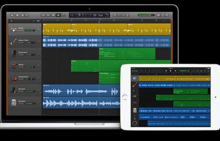Open the Library panel in Mac toolbar
The image size is (220, 141).
point(12,15)
